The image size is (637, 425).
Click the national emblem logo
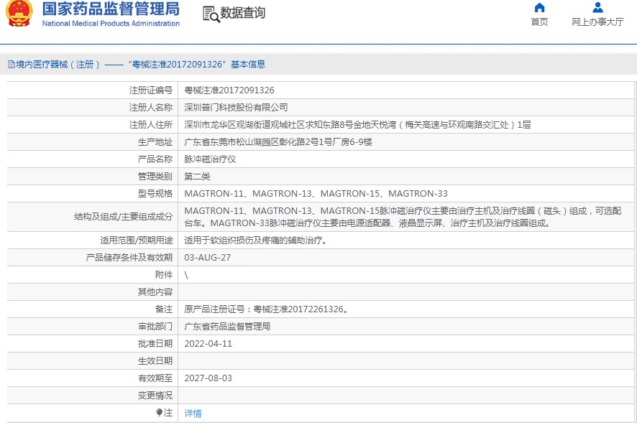click(x=17, y=14)
